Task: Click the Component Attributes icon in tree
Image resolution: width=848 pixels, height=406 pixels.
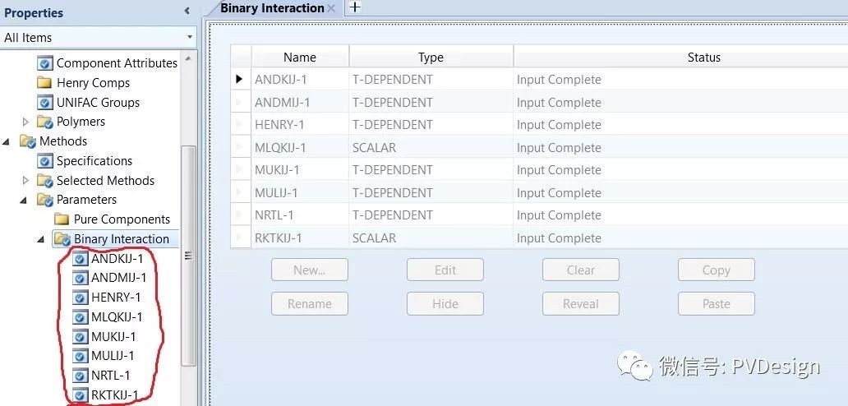Action: [x=45, y=63]
